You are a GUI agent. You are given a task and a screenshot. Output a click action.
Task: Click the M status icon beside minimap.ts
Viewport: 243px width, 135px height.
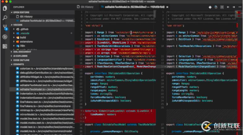click(18, 110)
